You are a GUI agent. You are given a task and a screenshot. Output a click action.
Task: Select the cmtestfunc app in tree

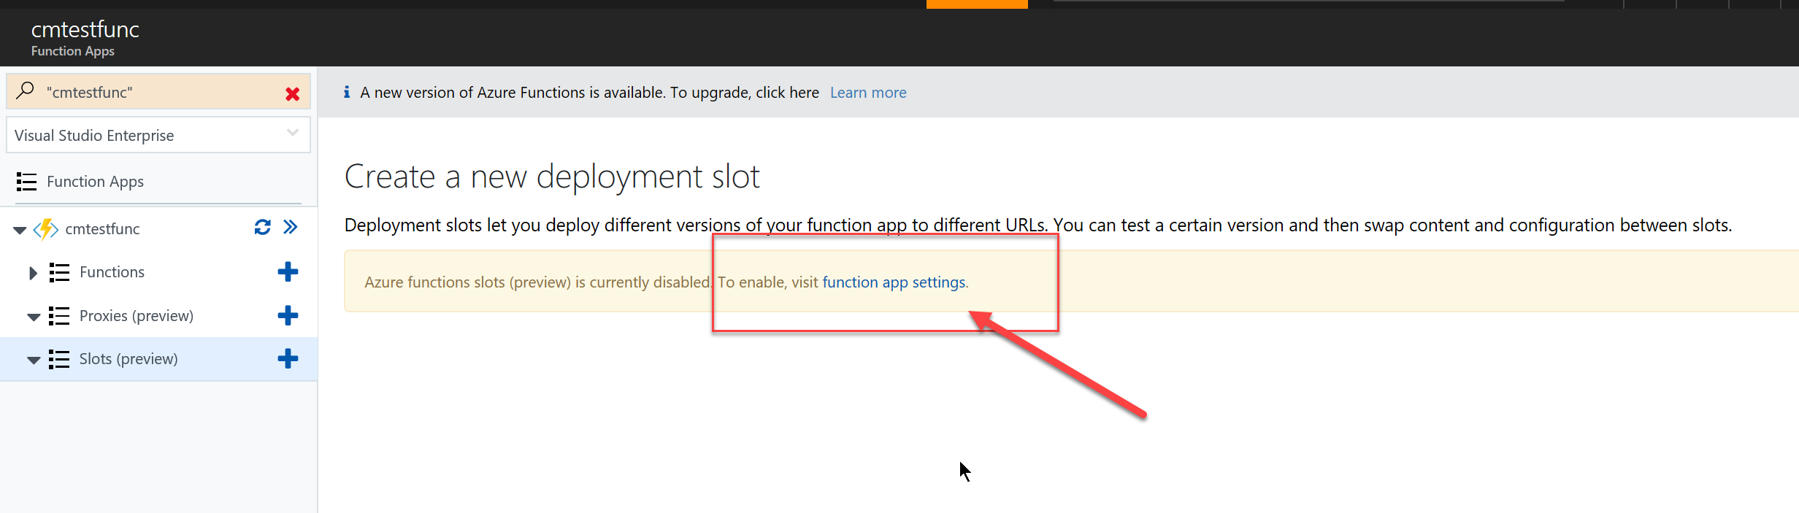click(102, 229)
